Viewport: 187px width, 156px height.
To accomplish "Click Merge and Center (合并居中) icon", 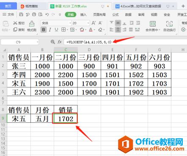I will (153, 24).
